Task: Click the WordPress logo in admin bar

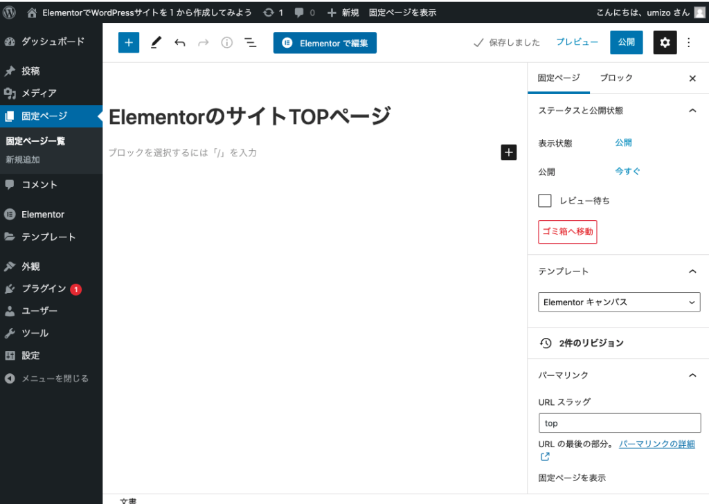Action: (x=10, y=12)
